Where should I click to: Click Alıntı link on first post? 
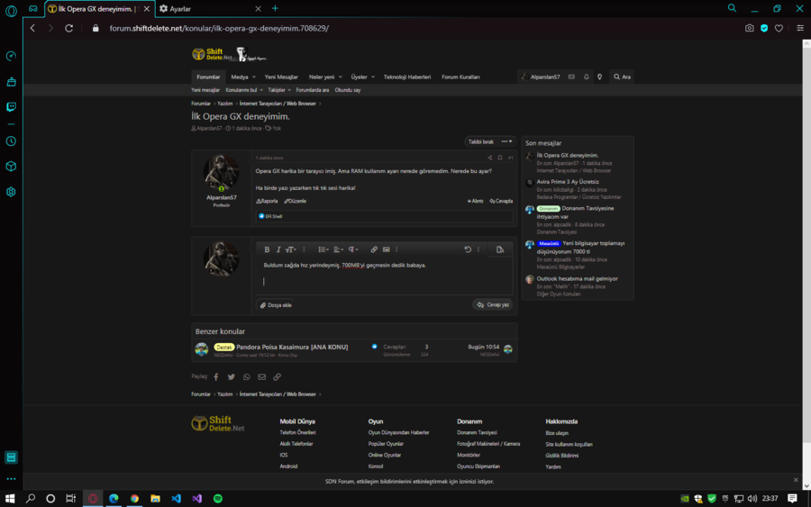pos(475,201)
